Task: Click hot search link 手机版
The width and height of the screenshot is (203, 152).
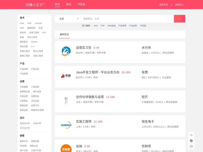Action: pos(143,26)
